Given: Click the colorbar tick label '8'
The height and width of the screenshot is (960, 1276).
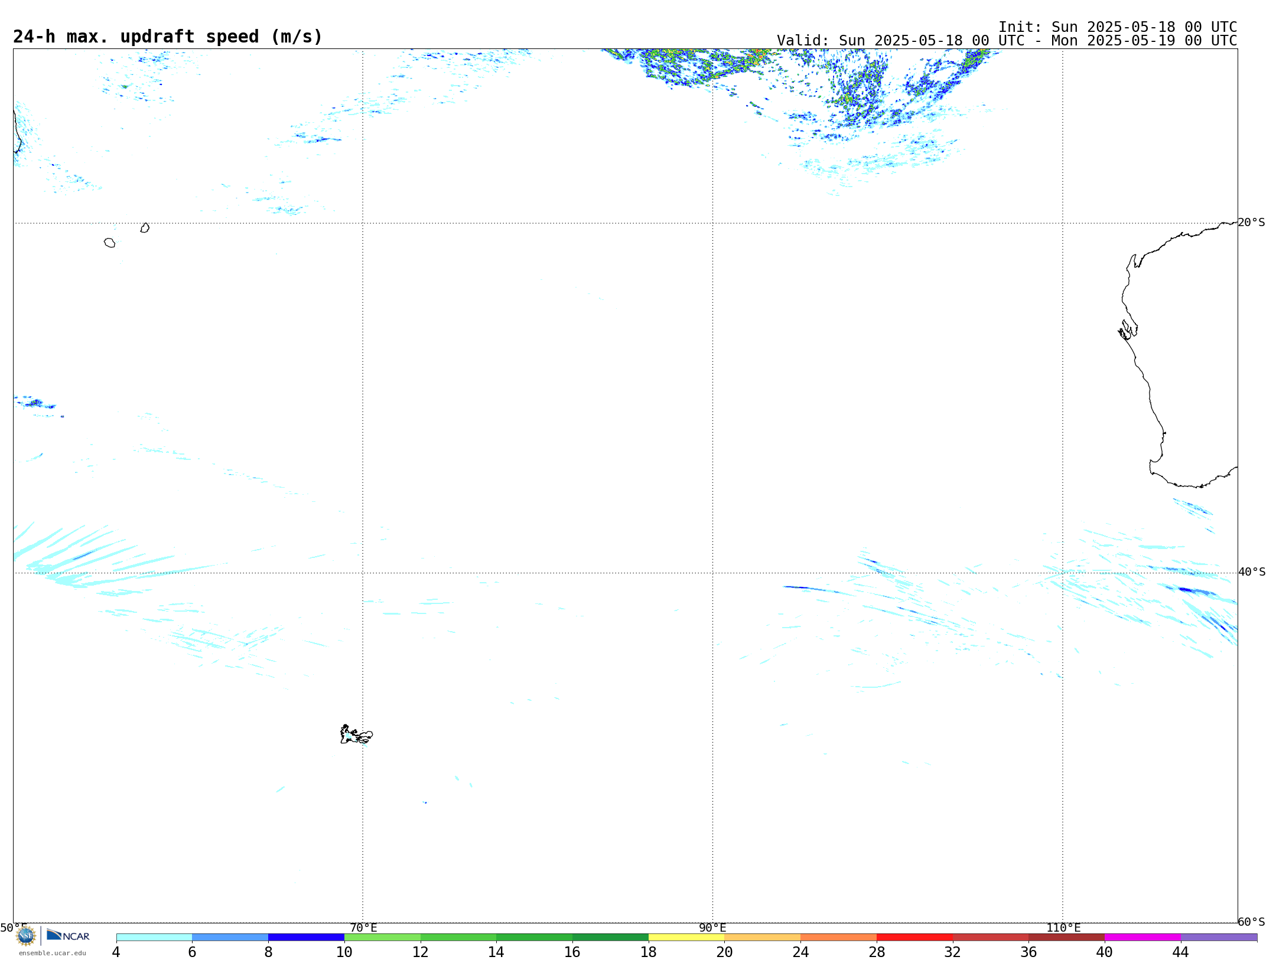Looking at the screenshot, I should [x=268, y=952].
